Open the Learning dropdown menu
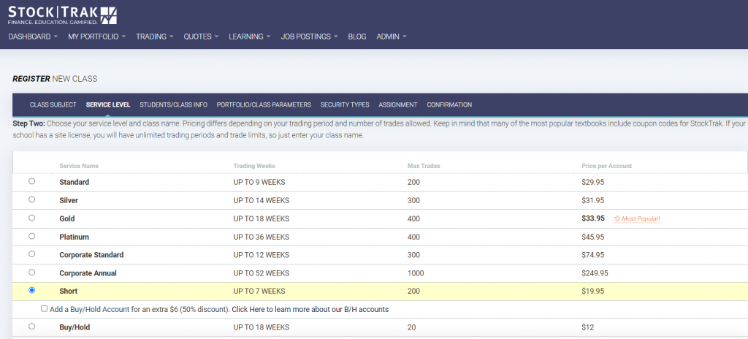 (250, 37)
